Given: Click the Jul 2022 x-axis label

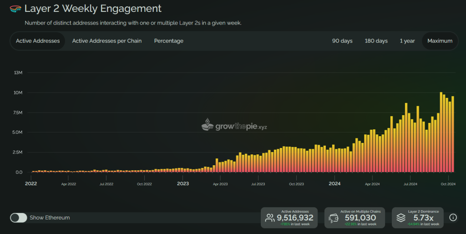Looking at the screenshot, I should [106, 184].
